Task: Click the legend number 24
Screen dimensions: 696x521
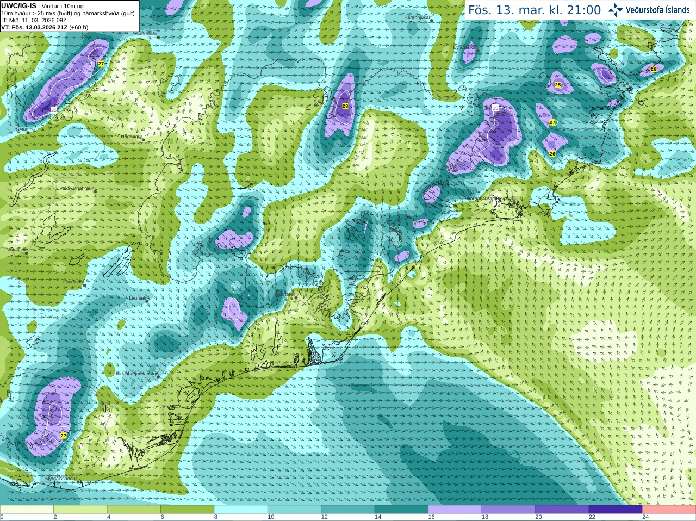Action: (645, 517)
